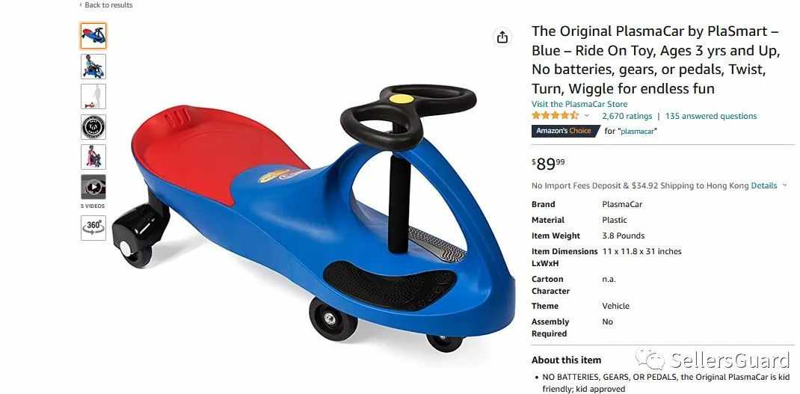Screen dimensions: 800x394
Task: Open the 135 answered questions link
Action: pyautogui.click(x=711, y=116)
